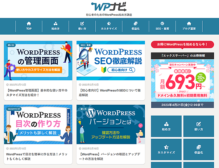The image size is (219, 168).
Task: Click the 収益化 coins icon in navigation bar
Action: click(x=135, y=23)
